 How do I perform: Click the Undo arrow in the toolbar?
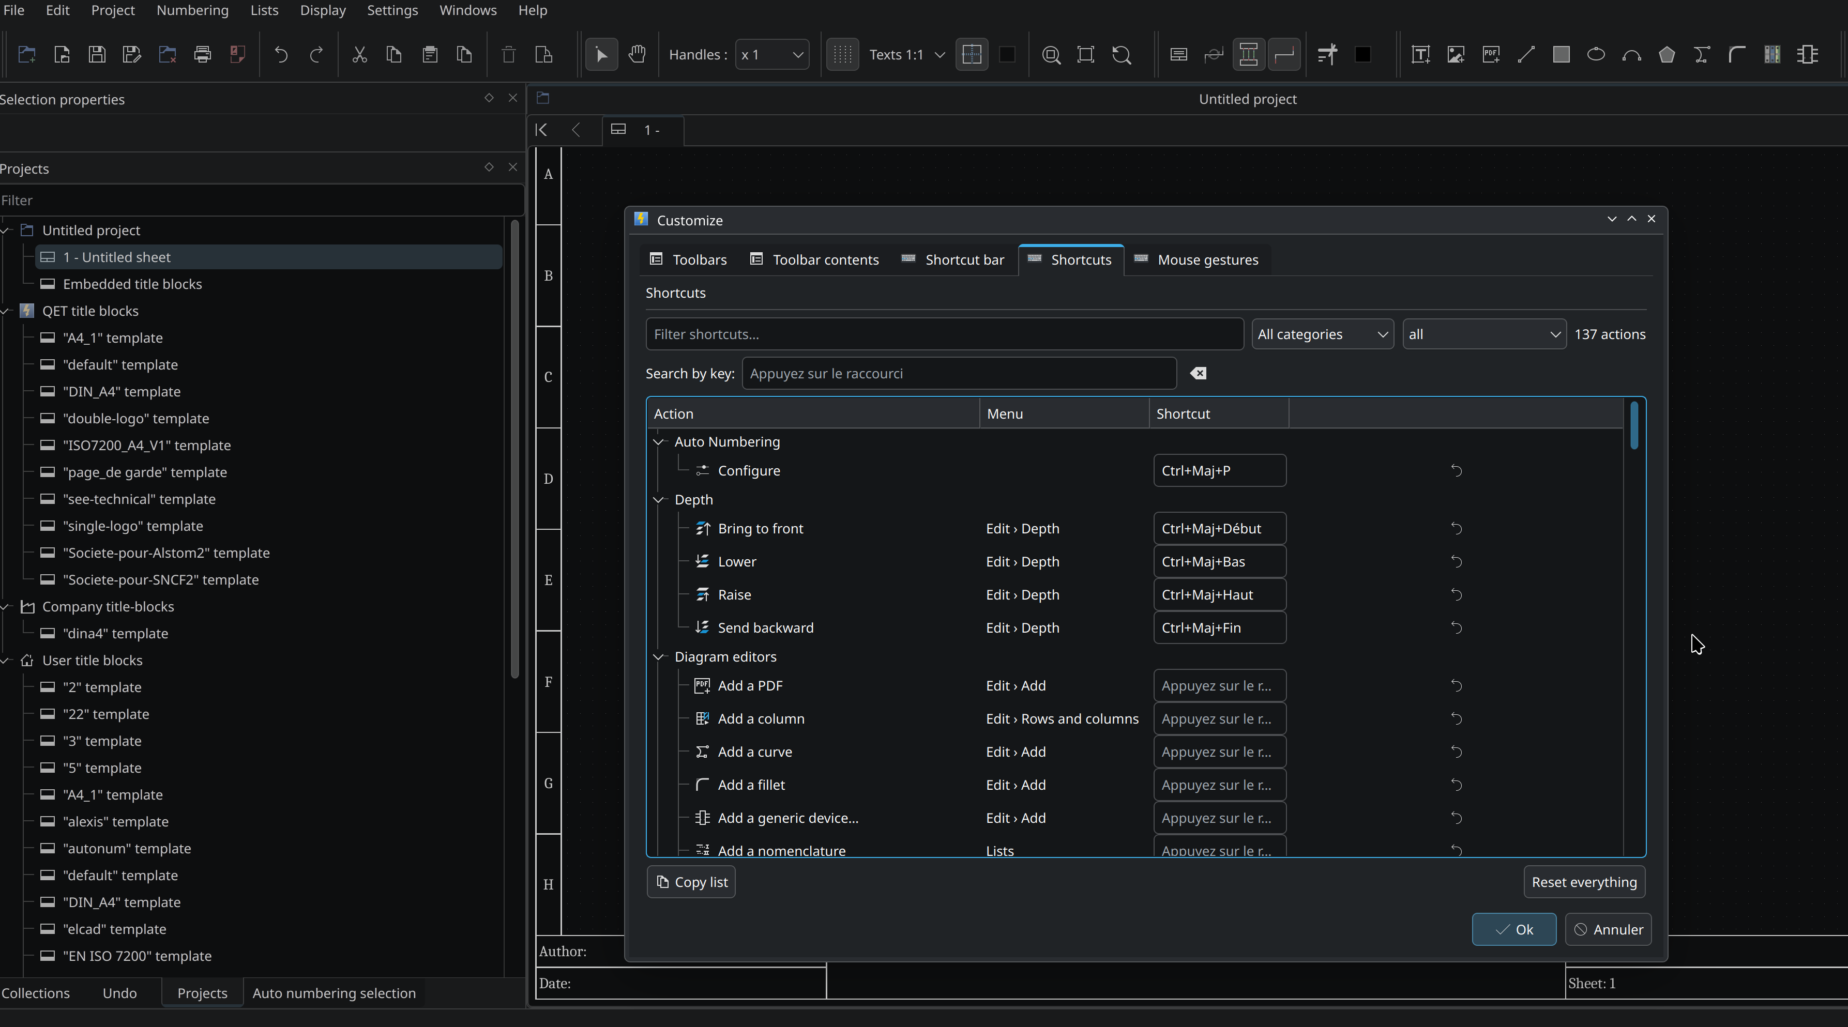coord(281,54)
